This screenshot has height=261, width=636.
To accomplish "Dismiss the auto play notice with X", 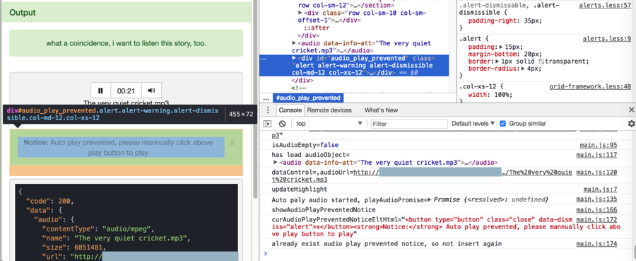I will tap(232, 142).
